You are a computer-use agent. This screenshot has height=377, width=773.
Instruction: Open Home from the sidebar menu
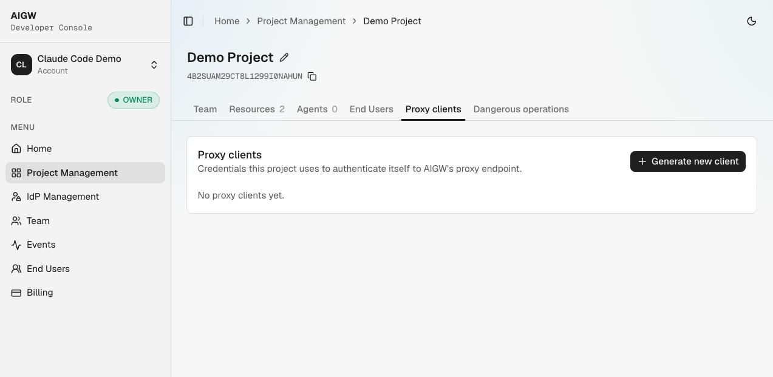tap(85, 149)
